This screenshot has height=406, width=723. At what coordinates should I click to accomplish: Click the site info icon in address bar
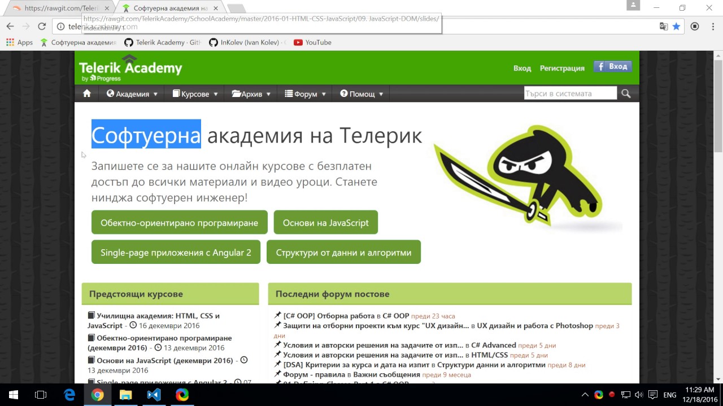pyautogui.click(x=61, y=27)
